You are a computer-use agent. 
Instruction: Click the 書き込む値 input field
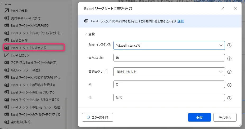169,58
